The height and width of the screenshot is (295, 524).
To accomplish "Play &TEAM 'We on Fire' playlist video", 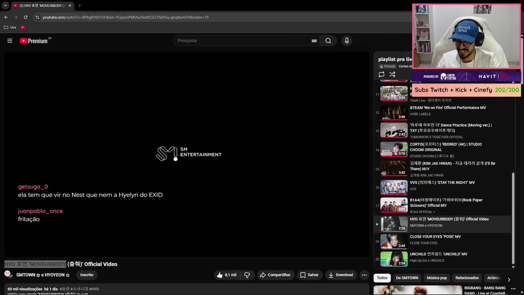I will click(442, 112).
